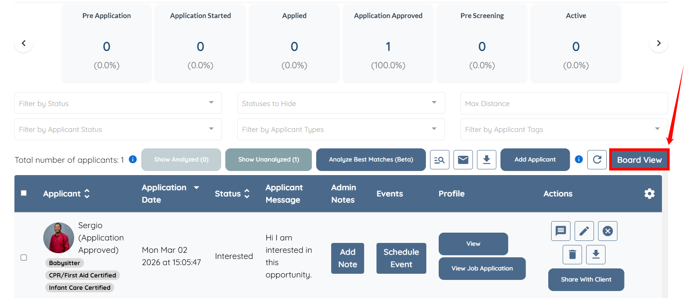
Task: Check the Sergio applicant row checkbox
Action: (24, 257)
